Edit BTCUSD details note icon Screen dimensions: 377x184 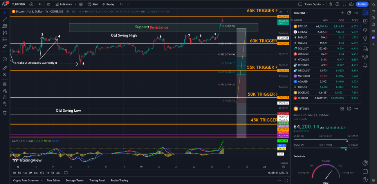(x=349, y=109)
